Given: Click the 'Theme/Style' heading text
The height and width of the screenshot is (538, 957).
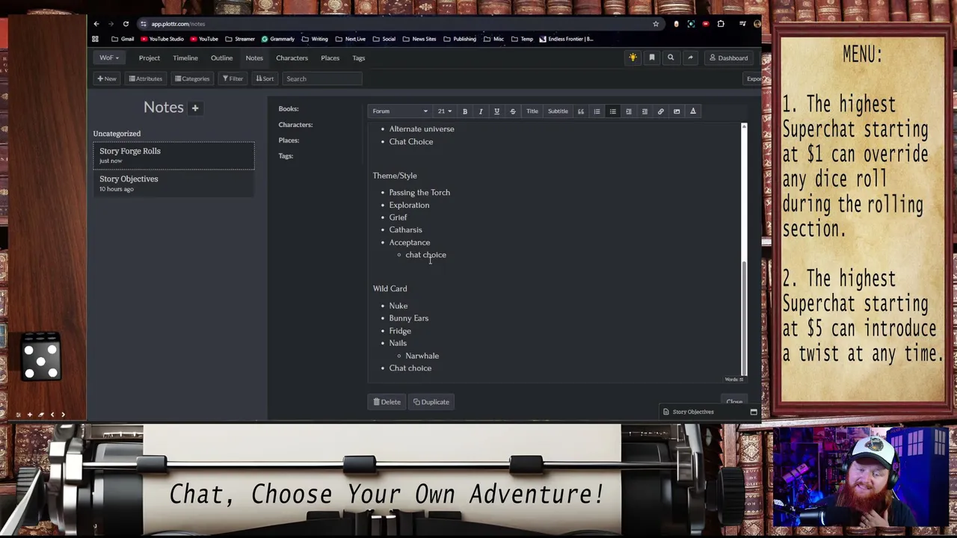Looking at the screenshot, I should (395, 176).
